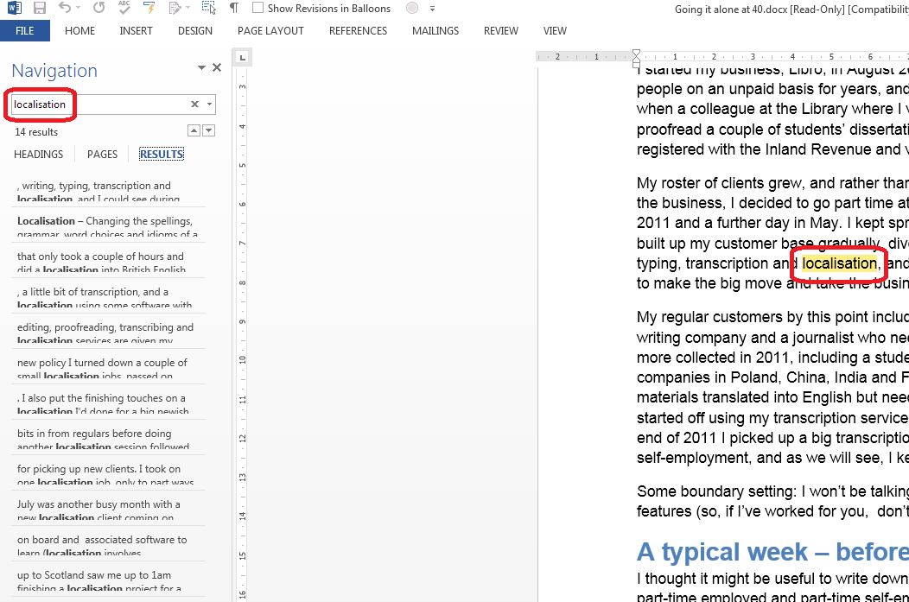
Task: Run the Spelling & Grammar ABC check icon
Action: tap(124, 9)
